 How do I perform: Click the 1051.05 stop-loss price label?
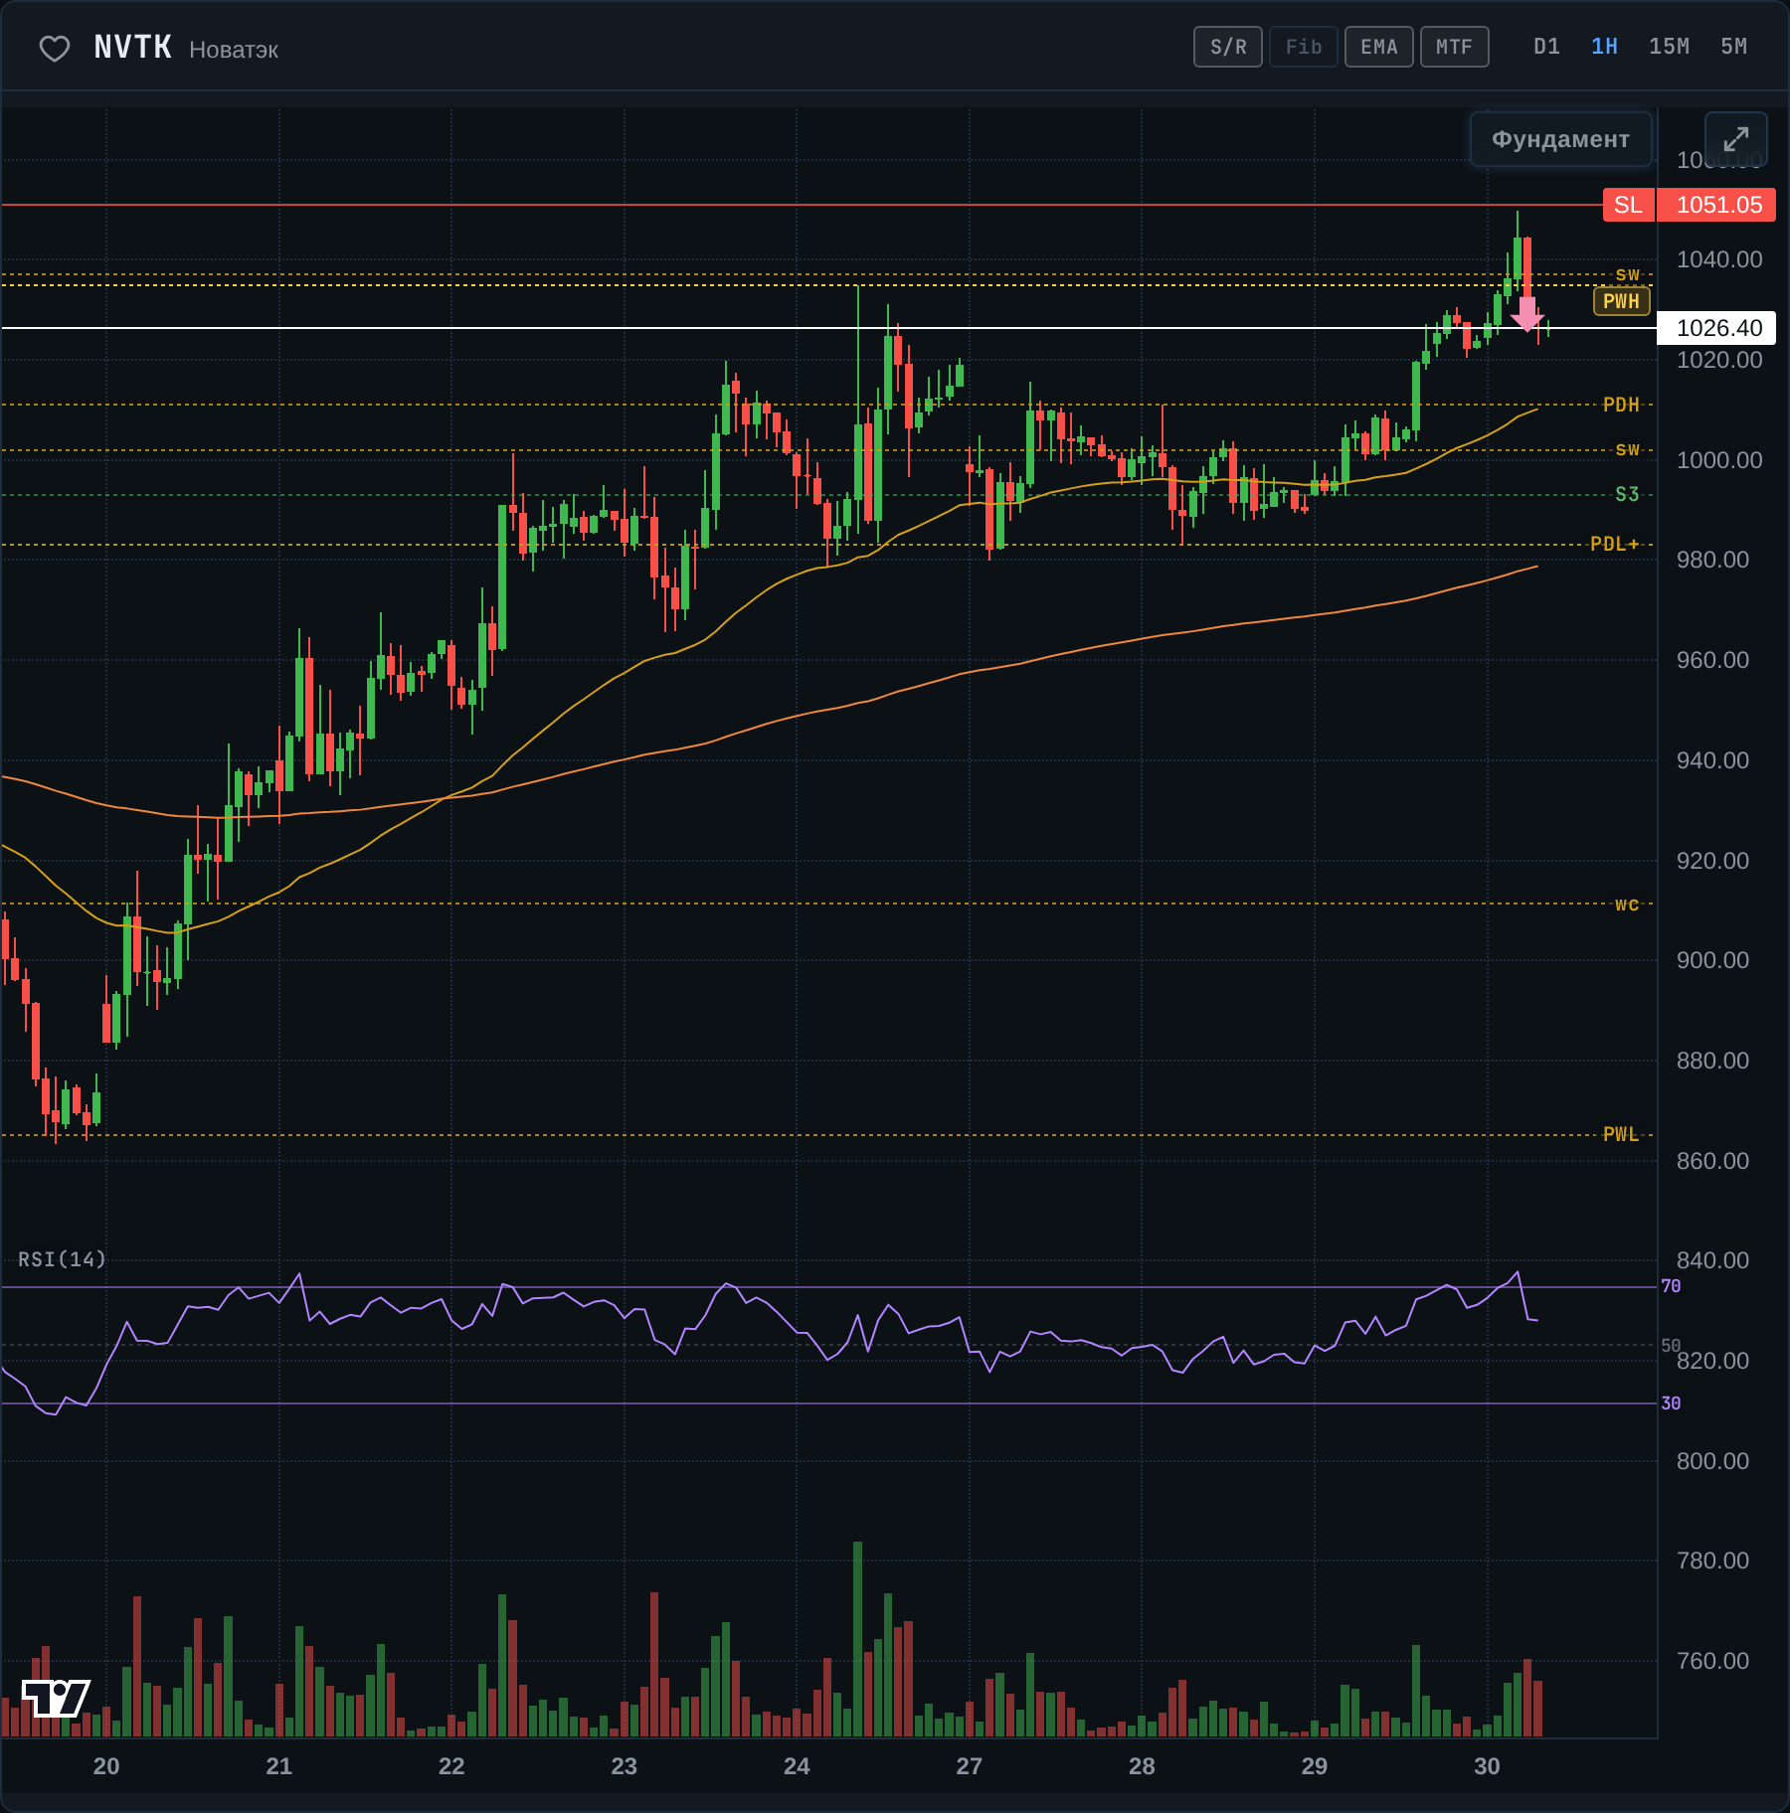1718,205
